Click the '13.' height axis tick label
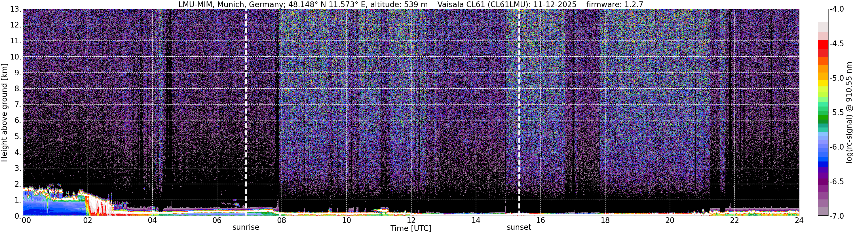The image size is (855, 234). point(16,9)
